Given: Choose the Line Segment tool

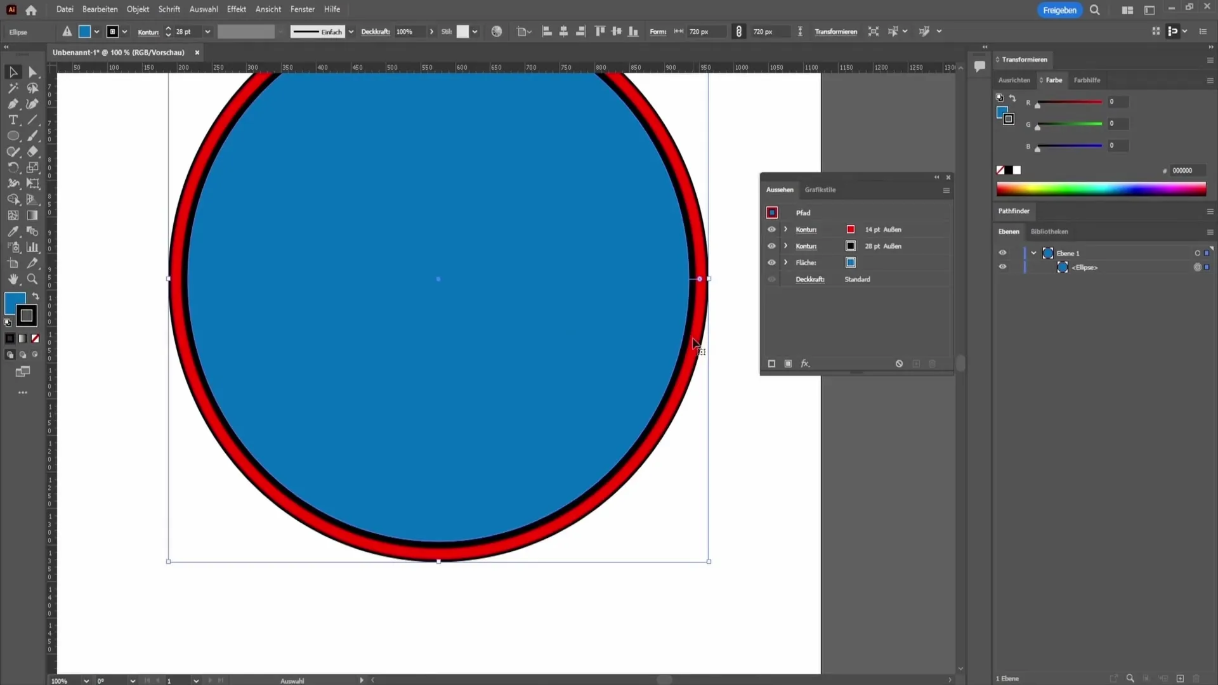Looking at the screenshot, I should (x=33, y=120).
